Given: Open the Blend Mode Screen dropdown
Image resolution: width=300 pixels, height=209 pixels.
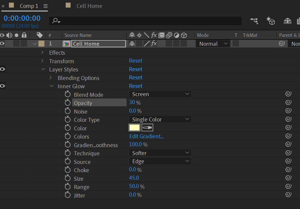Looking at the screenshot, I should click(160, 94).
